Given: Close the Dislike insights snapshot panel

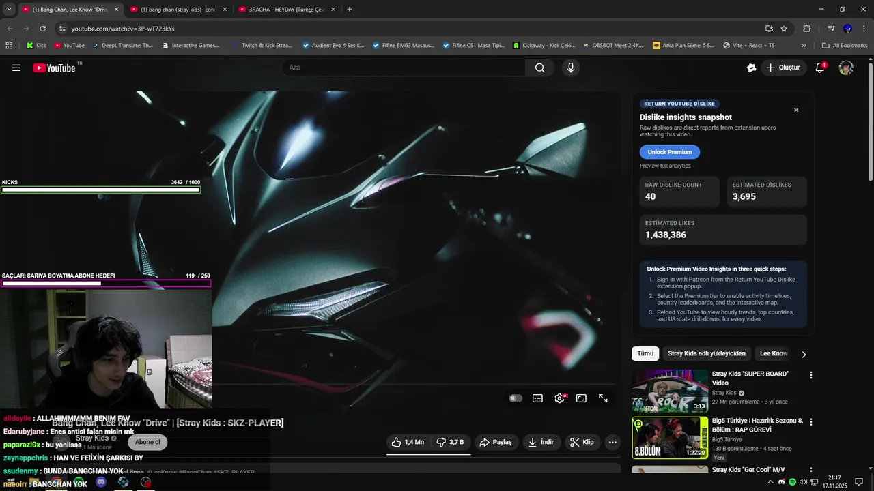Looking at the screenshot, I should (796, 110).
